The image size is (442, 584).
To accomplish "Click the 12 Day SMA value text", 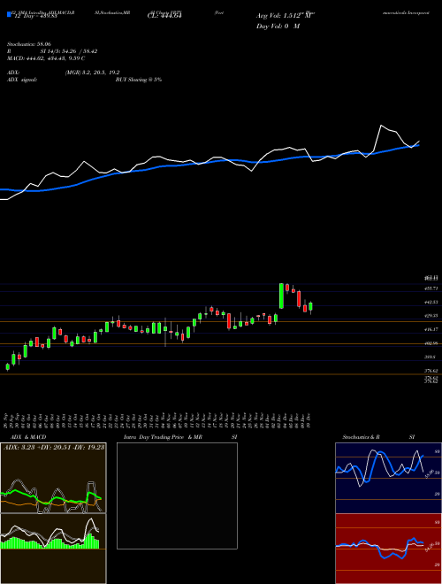I will (x=35, y=16).
